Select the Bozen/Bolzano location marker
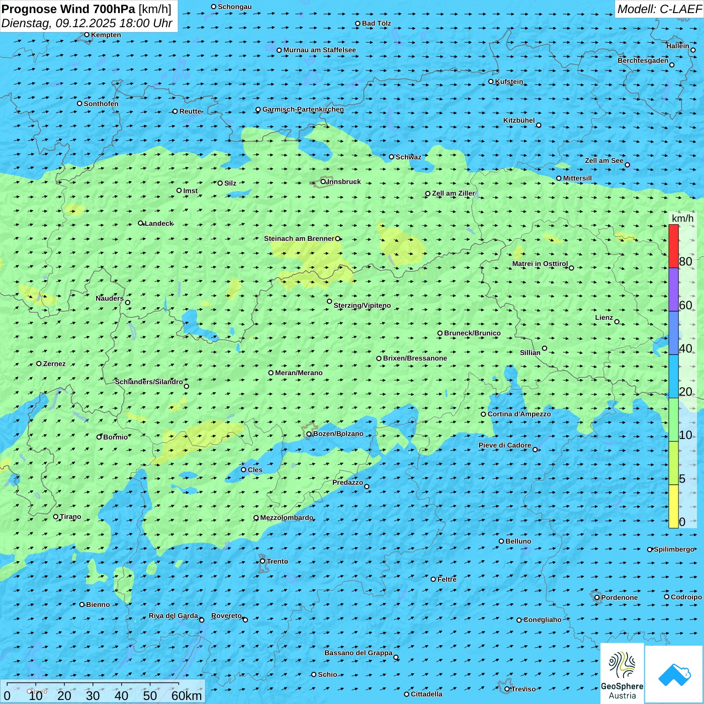Viewport: 704px width, 704px height. (309, 434)
